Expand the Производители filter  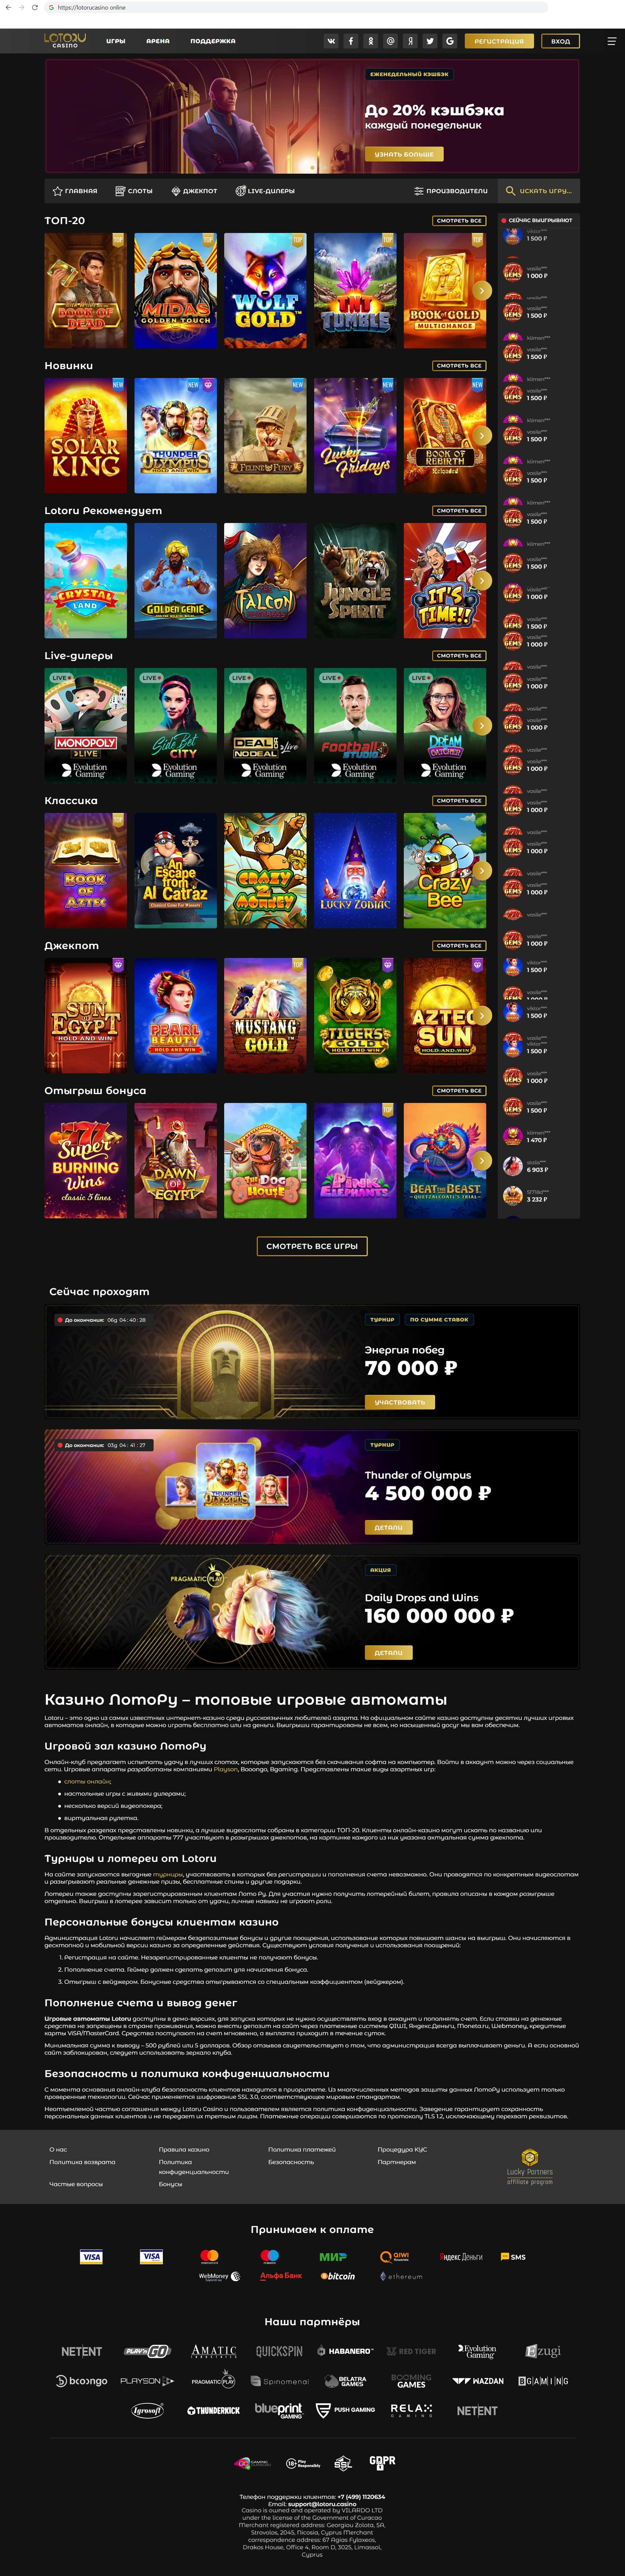[451, 190]
